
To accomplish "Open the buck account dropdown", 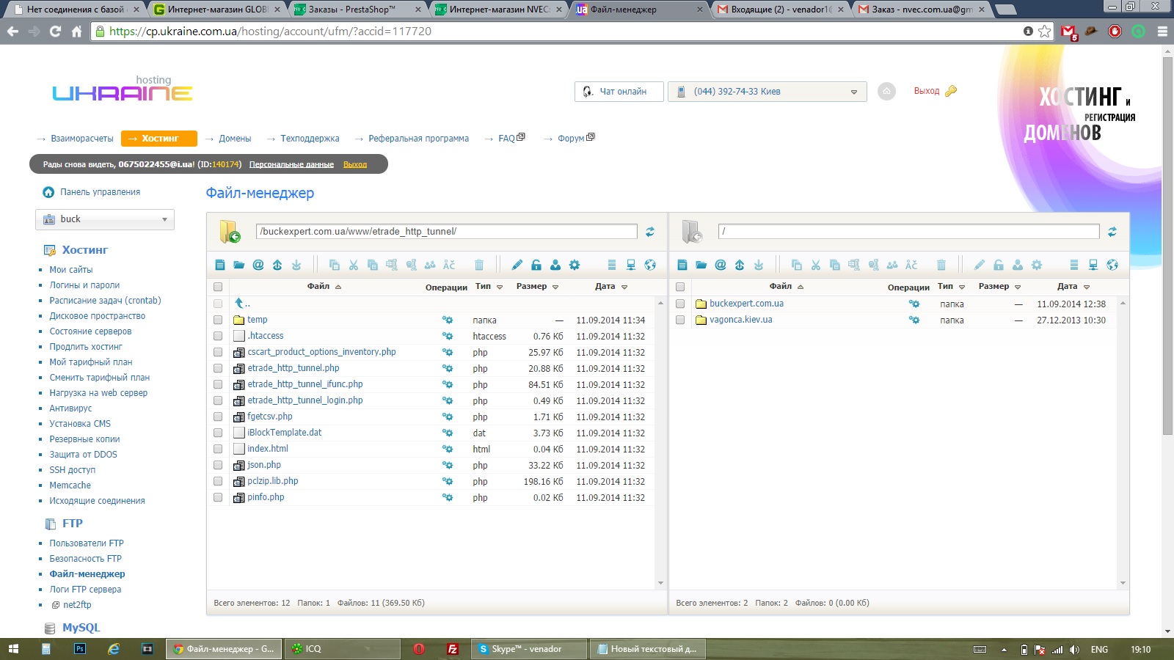I will (105, 219).
